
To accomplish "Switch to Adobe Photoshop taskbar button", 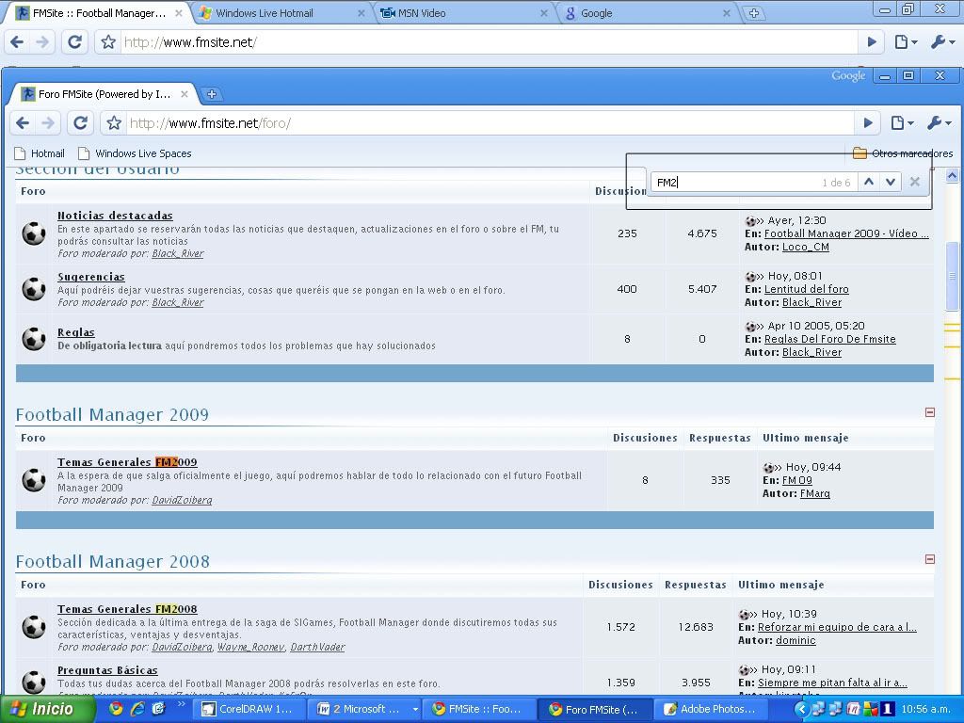I will (x=711, y=709).
